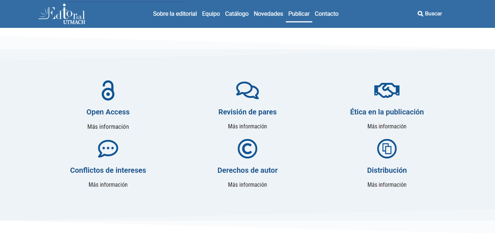The height and width of the screenshot is (241, 495).
Task: Open the Distribución heading
Action: pos(387,170)
